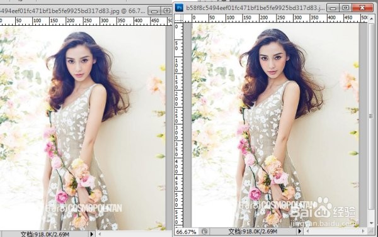Click the horizontal ruler in right window
This screenshot has width=378, height=237.
point(275,18)
